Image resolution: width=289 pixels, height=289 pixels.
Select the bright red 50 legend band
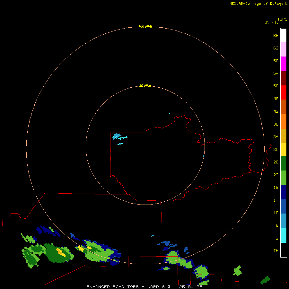284,92
